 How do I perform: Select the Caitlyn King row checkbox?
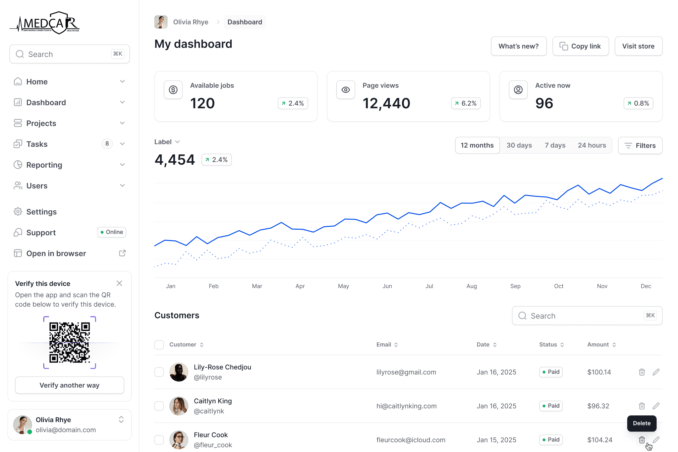159,406
